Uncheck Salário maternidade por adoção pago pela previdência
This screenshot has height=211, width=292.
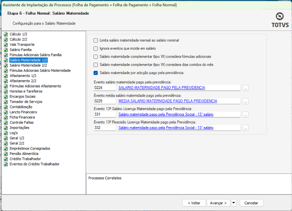[96, 73]
